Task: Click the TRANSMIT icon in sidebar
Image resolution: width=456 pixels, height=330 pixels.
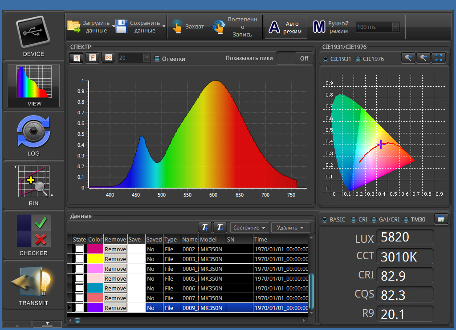Action: click(x=33, y=284)
